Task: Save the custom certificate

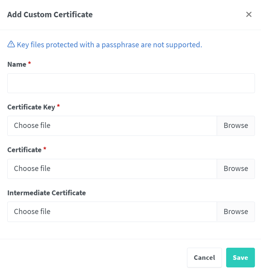Action: (x=240, y=257)
